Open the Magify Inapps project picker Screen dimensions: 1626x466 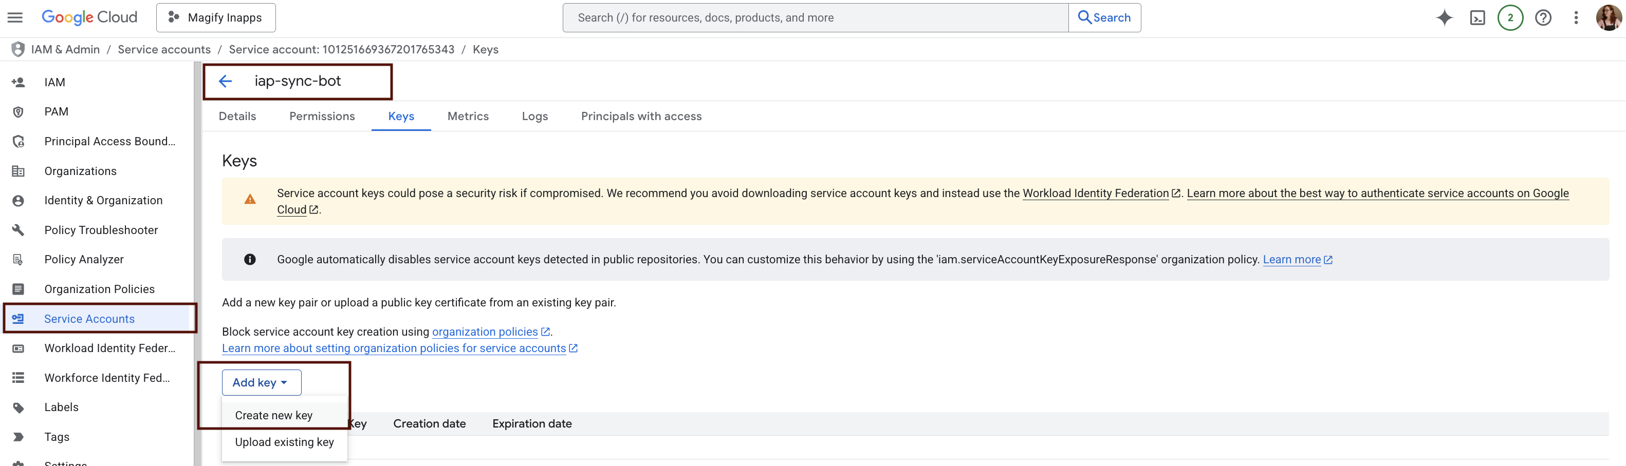pyautogui.click(x=215, y=17)
